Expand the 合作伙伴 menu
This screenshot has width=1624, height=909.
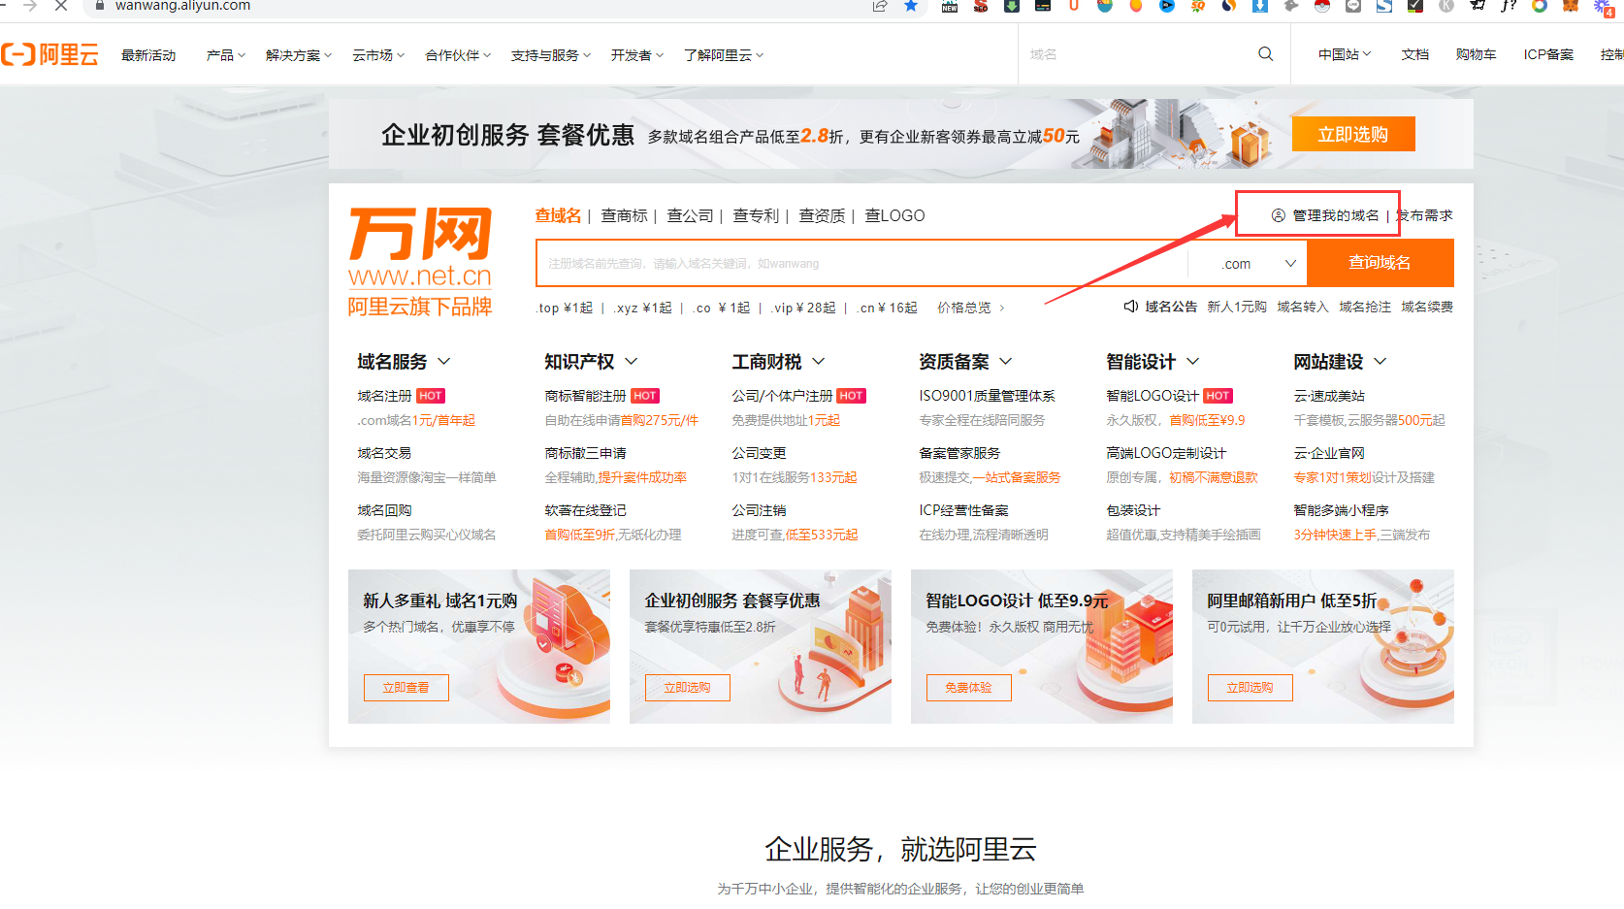[458, 55]
